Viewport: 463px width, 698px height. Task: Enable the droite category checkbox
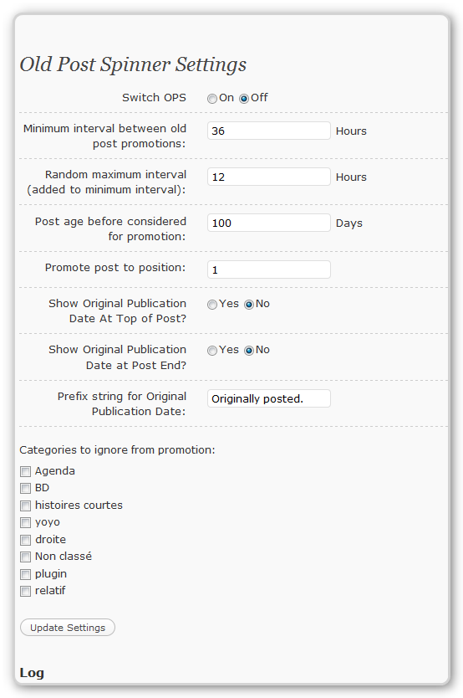pos(26,540)
